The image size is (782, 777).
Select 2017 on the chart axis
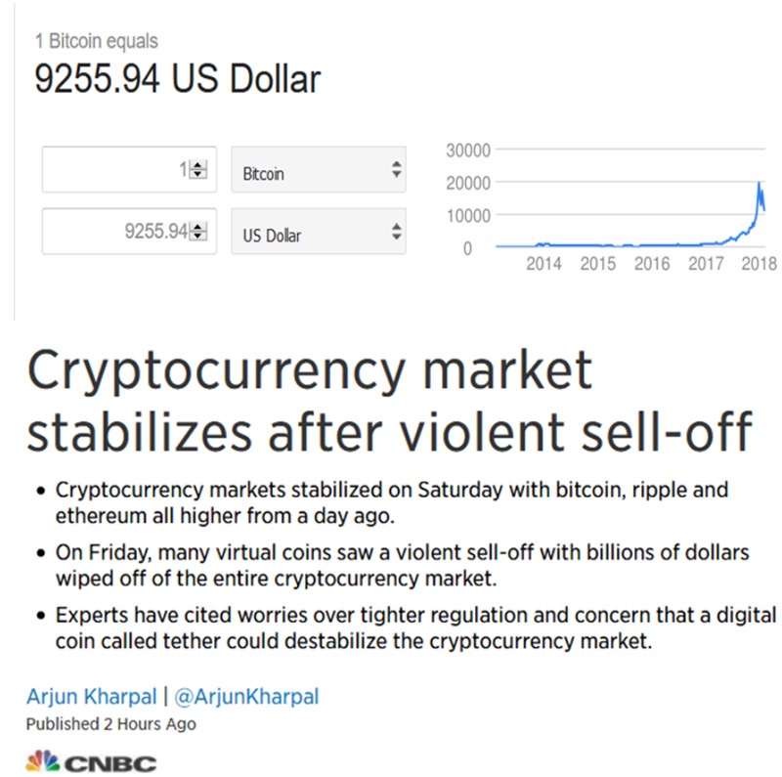click(706, 263)
